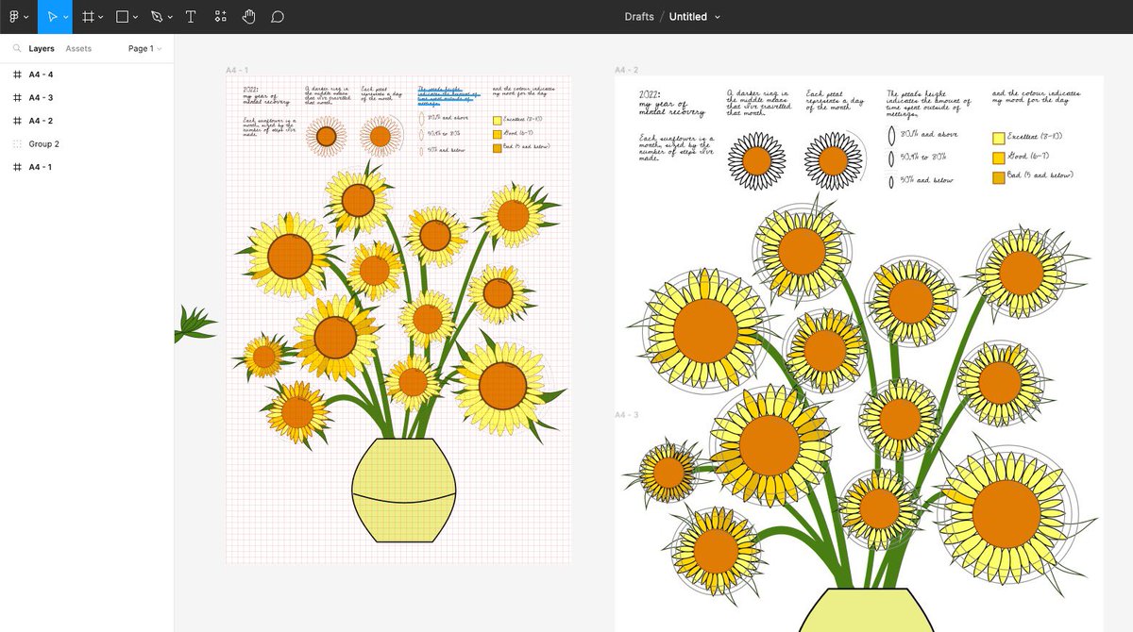This screenshot has width=1133, height=632.
Task: Select the Text tool
Action: [191, 17]
